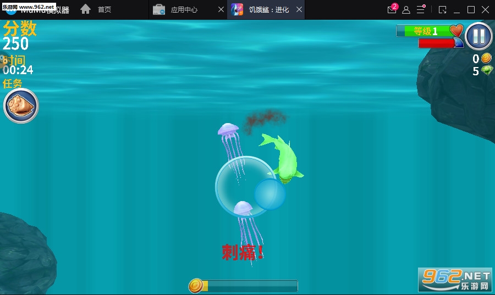Open the mission shell icon

21,105
